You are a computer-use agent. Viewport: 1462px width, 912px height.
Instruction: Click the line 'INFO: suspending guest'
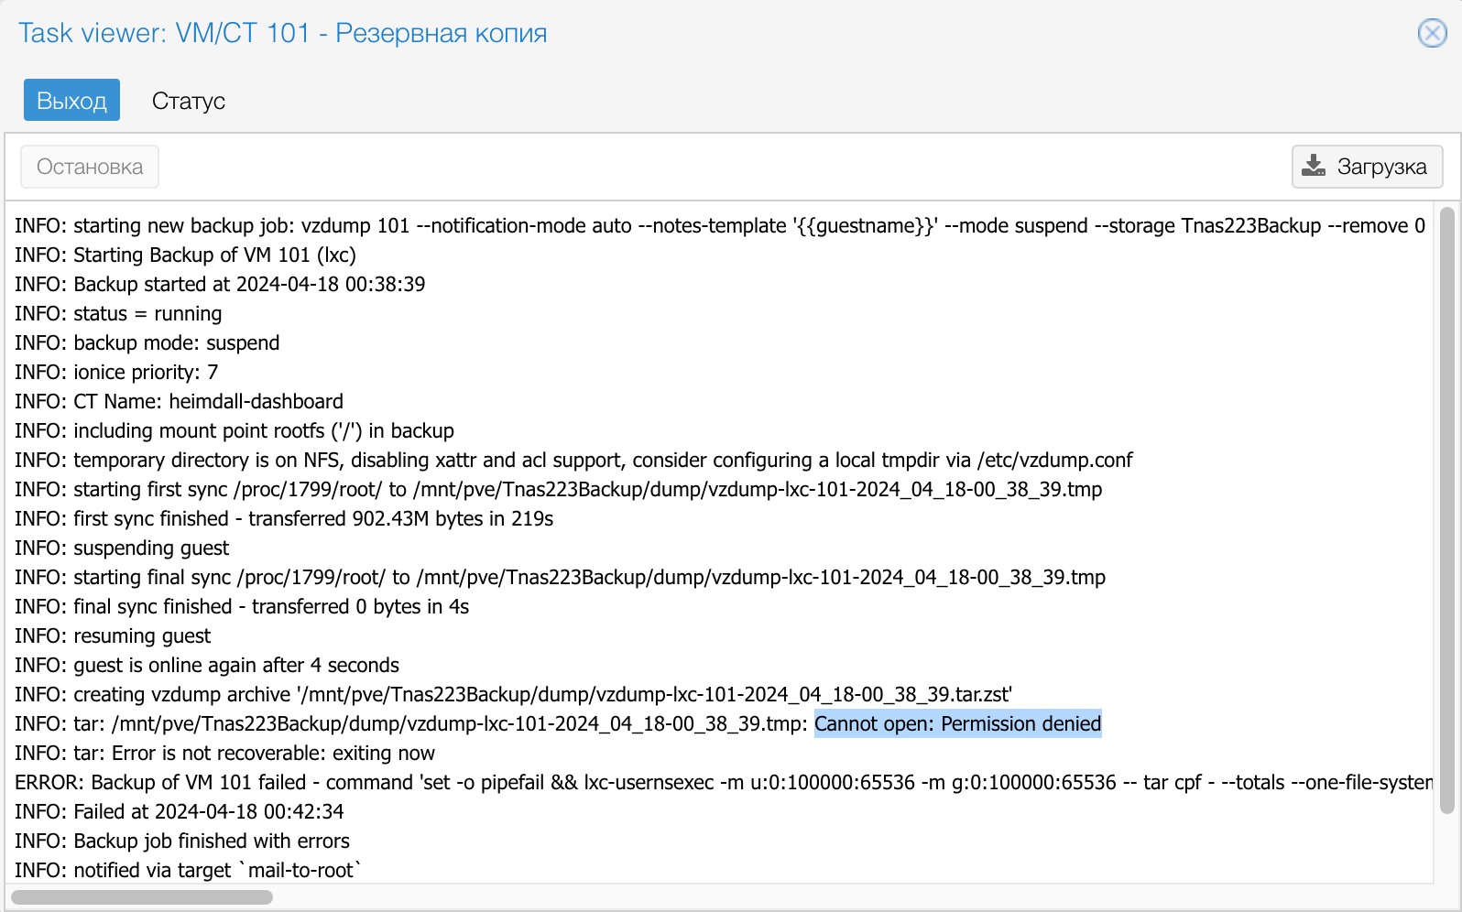pyautogui.click(x=122, y=548)
